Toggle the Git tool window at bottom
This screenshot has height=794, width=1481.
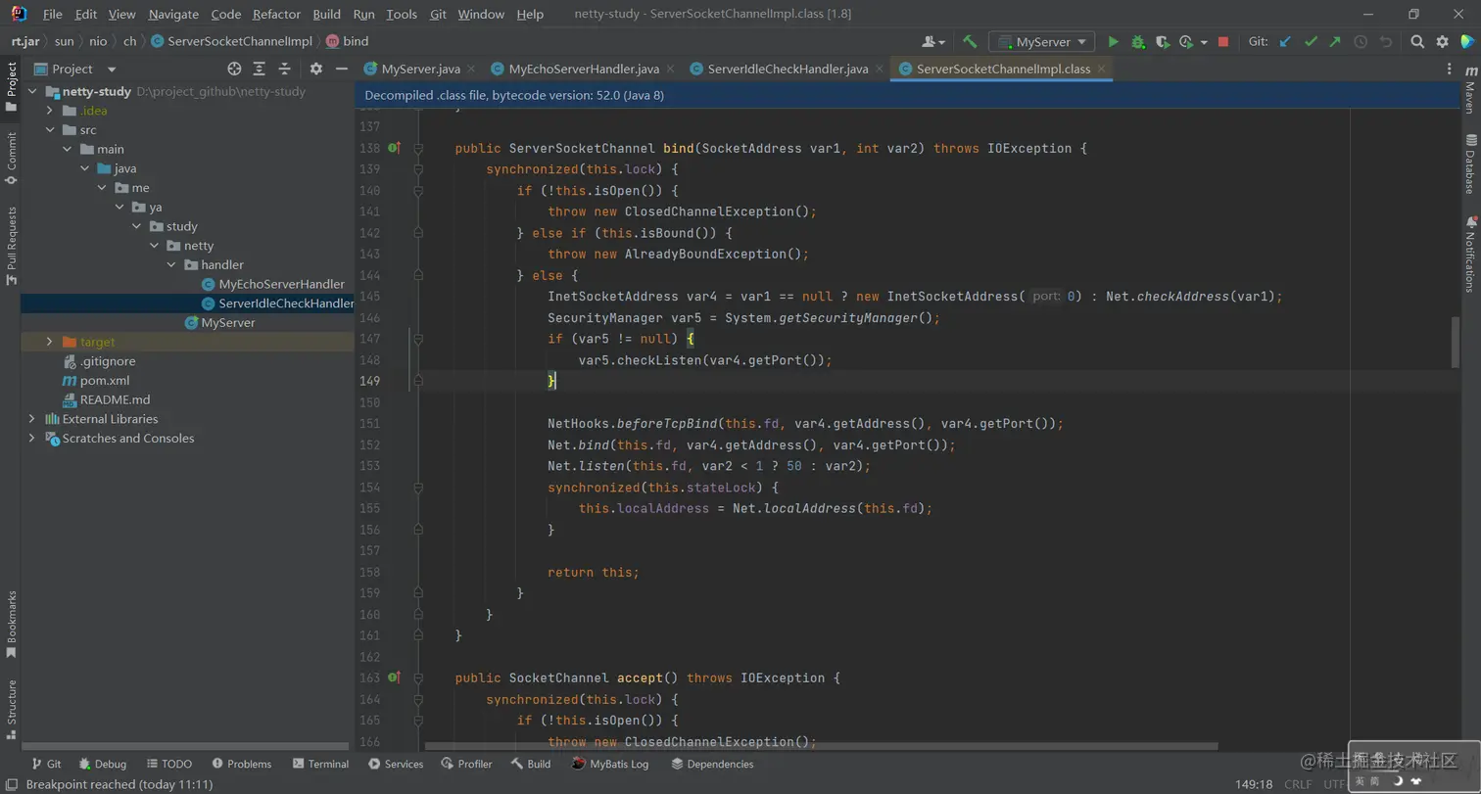click(46, 764)
